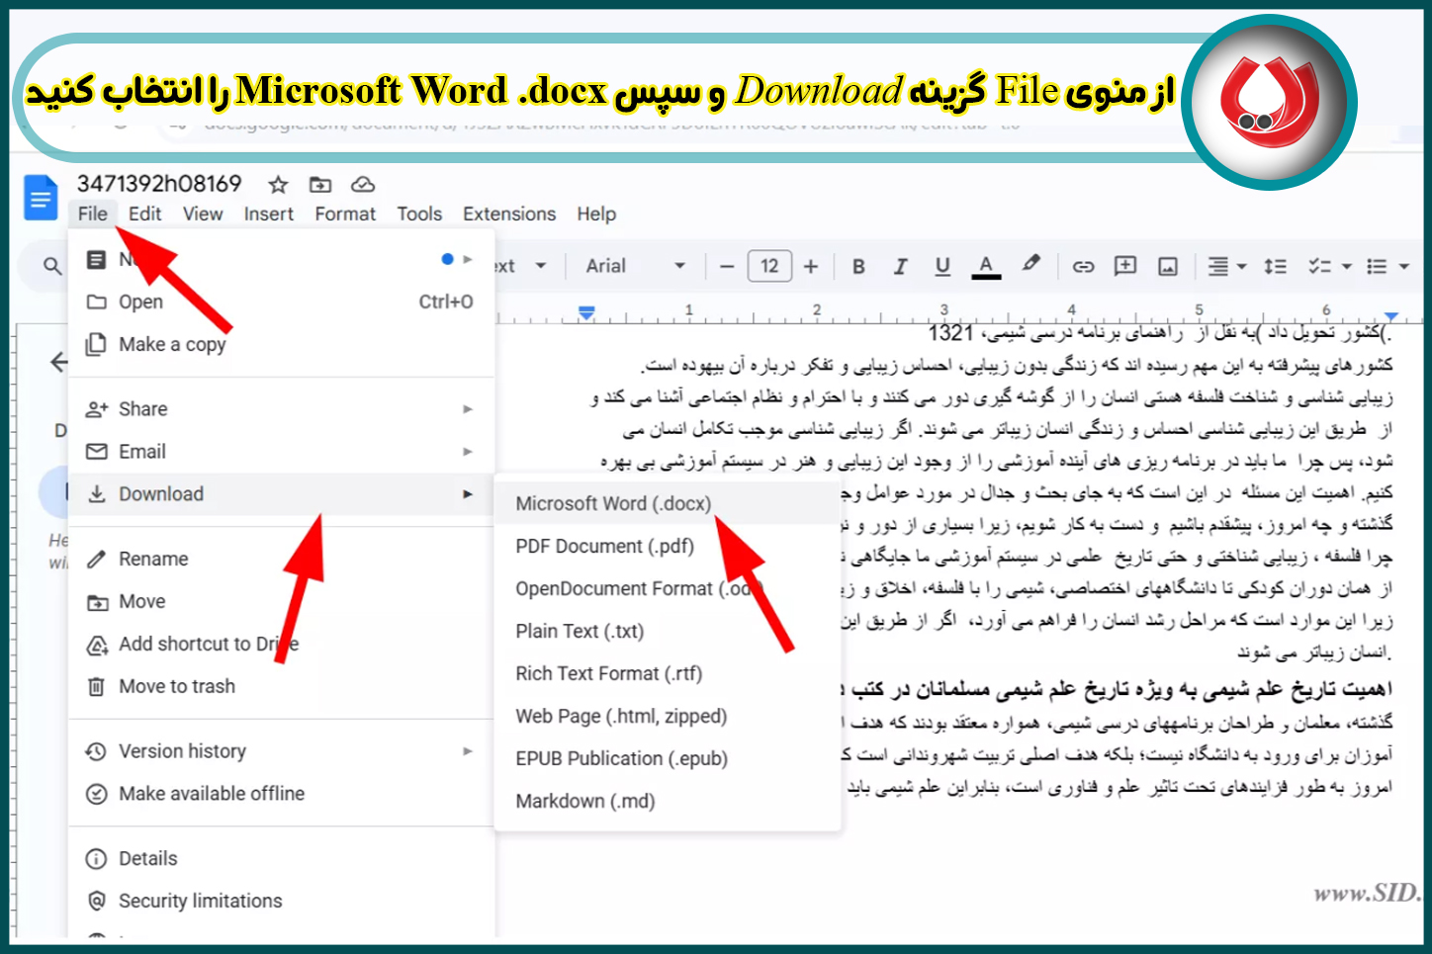The height and width of the screenshot is (954, 1432).
Task: Select the text color swatch
Action: pos(986,265)
